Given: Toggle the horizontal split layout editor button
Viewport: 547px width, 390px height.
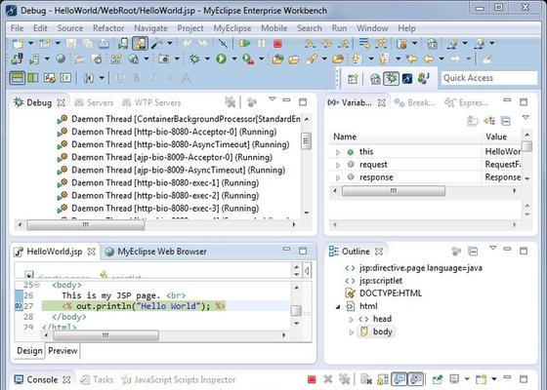Looking at the screenshot, I should tap(18, 78).
